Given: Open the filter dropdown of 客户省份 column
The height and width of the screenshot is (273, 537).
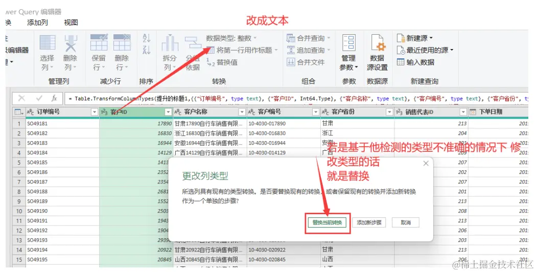Looking at the screenshot, I should pyautogui.click(x=389, y=112).
